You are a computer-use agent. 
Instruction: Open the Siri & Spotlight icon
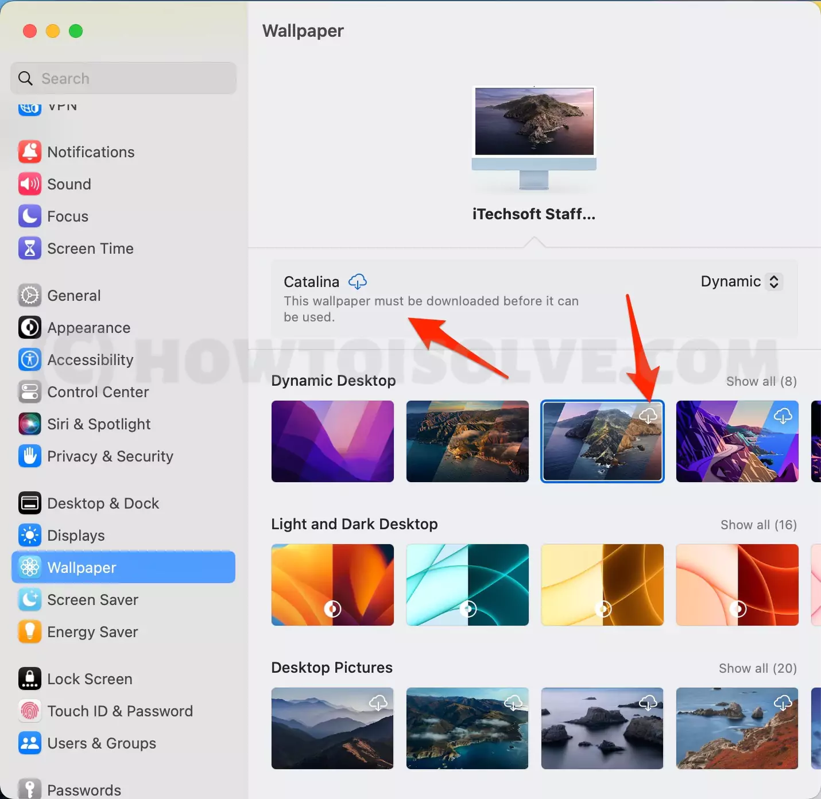coord(30,424)
